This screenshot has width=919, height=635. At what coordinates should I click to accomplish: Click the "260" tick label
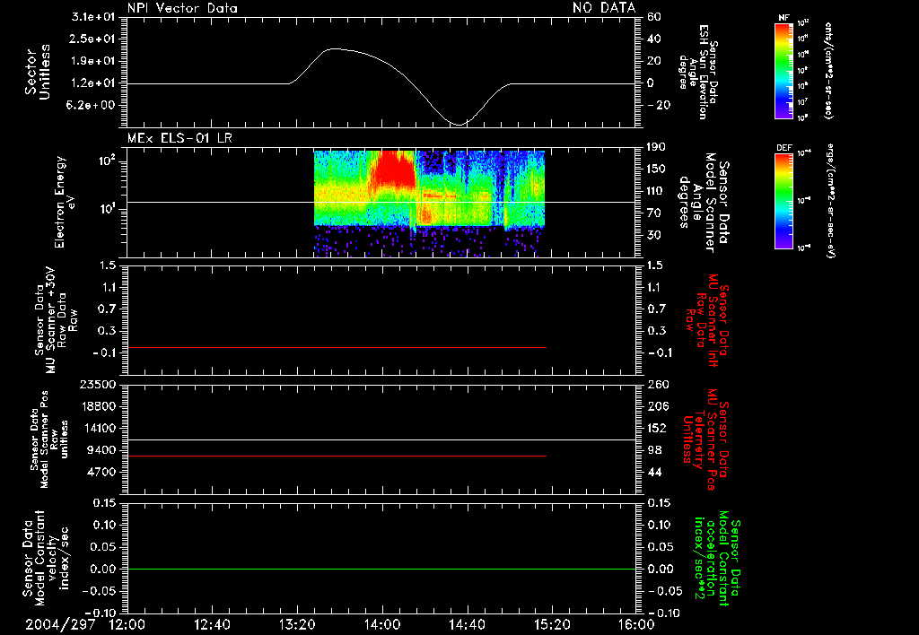pyautogui.click(x=658, y=384)
